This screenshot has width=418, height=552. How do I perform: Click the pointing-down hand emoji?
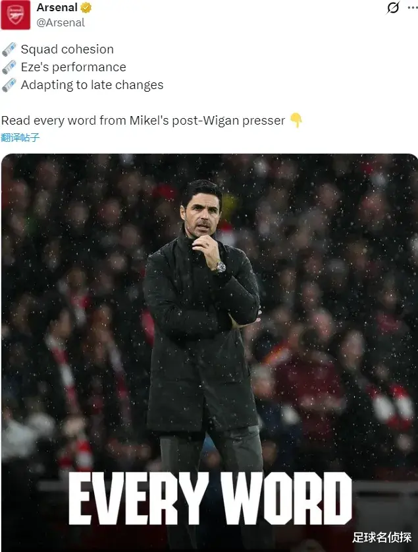[296, 121]
